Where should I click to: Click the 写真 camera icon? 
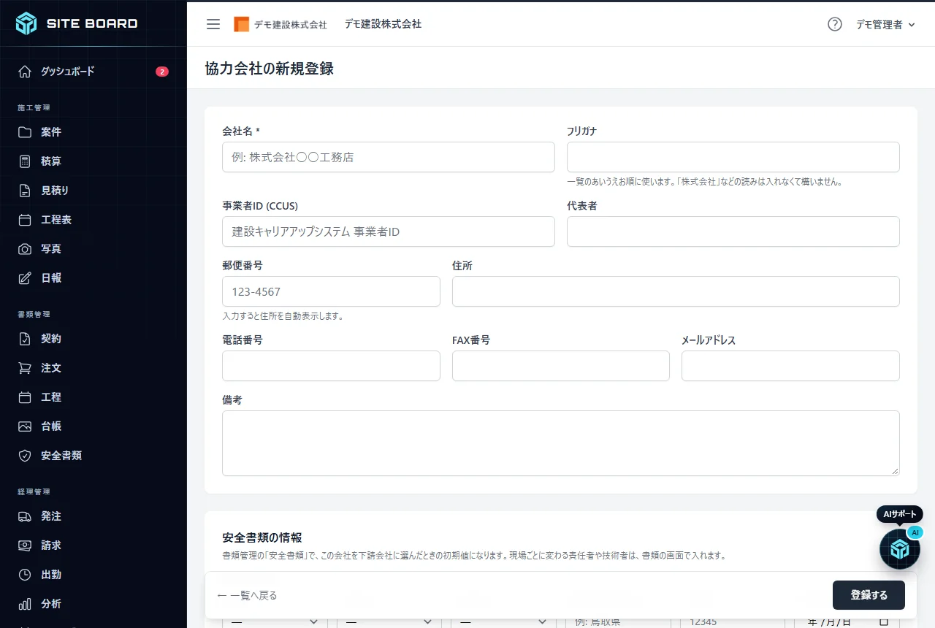pyautogui.click(x=25, y=249)
